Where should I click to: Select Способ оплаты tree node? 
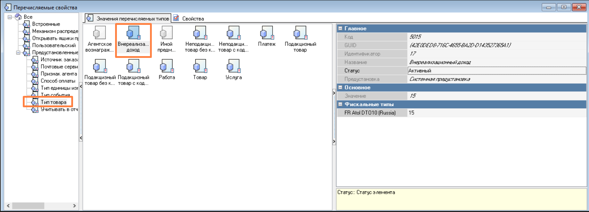[x=58, y=81]
